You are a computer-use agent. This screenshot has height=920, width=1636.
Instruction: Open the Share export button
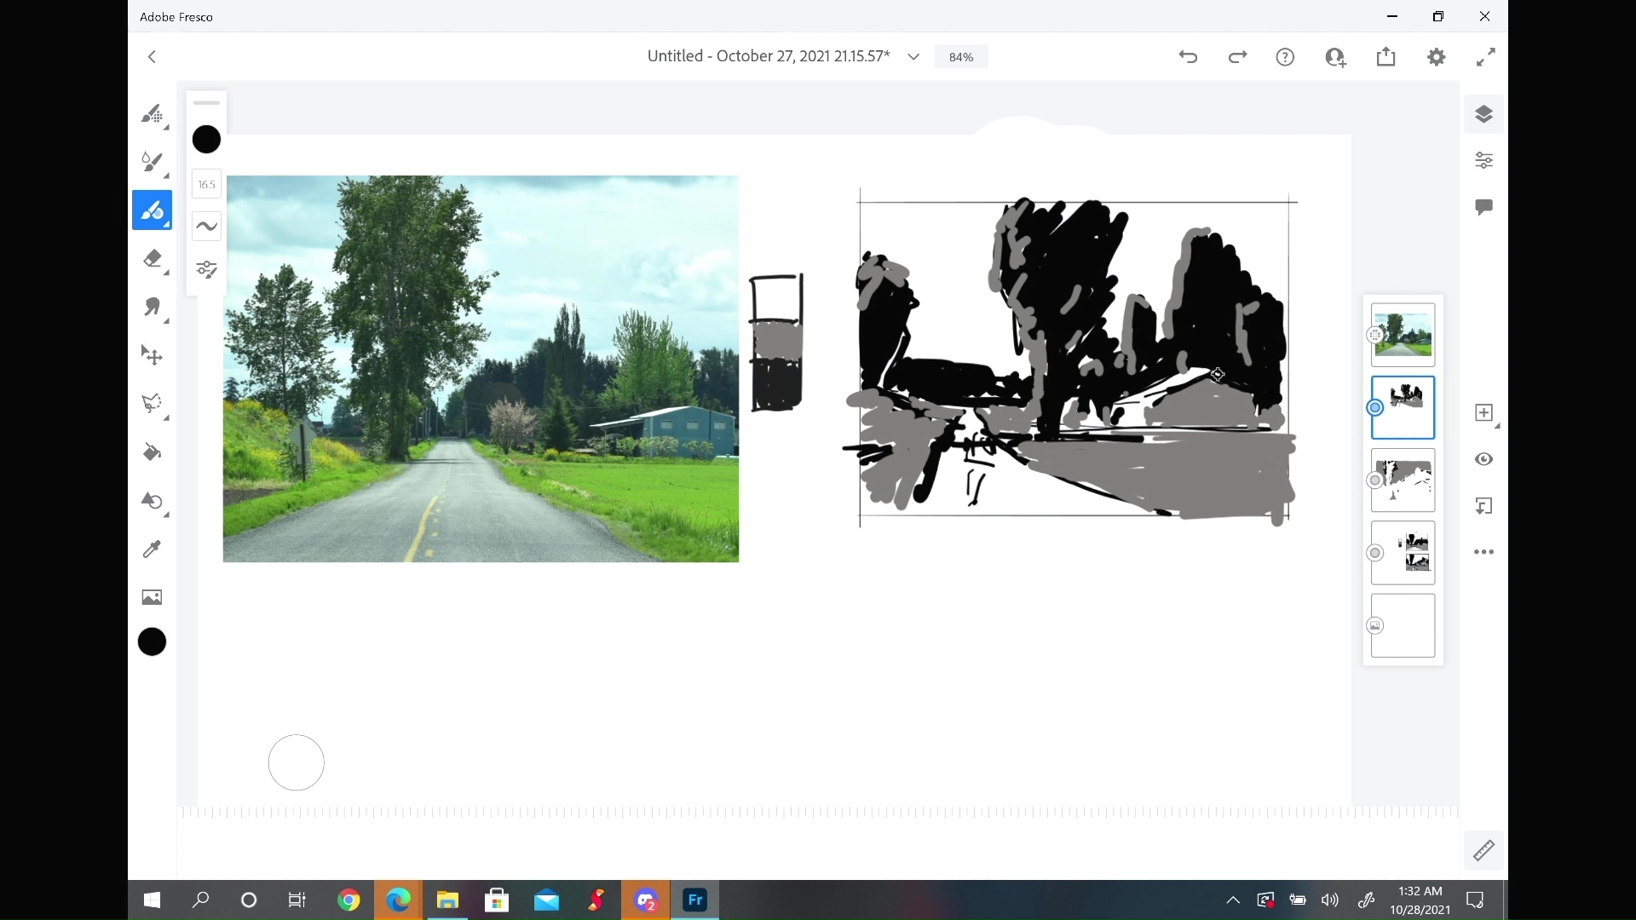tap(1386, 57)
